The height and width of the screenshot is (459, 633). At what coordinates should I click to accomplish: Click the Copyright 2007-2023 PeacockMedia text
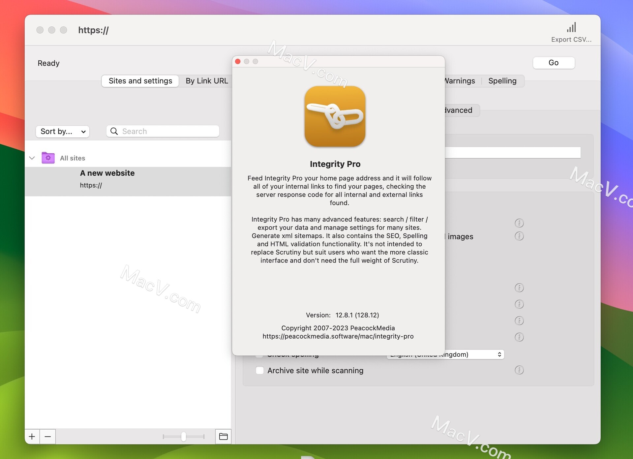click(x=338, y=328)
